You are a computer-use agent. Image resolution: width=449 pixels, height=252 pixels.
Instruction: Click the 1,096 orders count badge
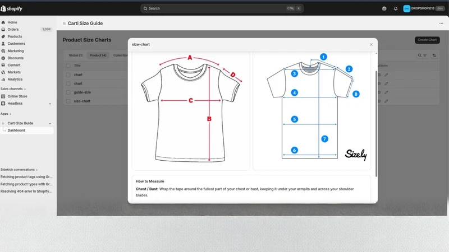tap(47, 30)
